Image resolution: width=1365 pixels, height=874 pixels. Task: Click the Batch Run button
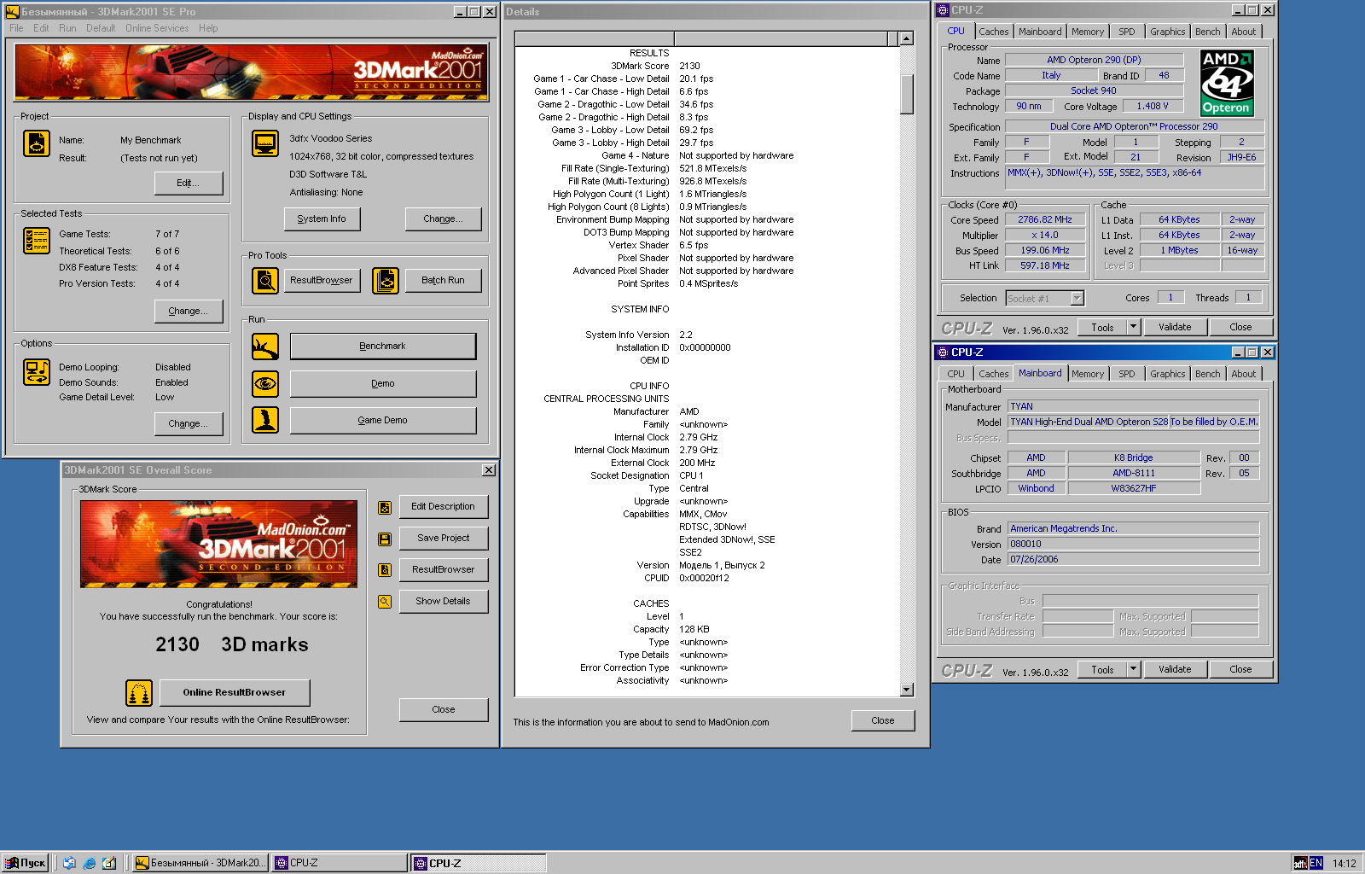443,280
